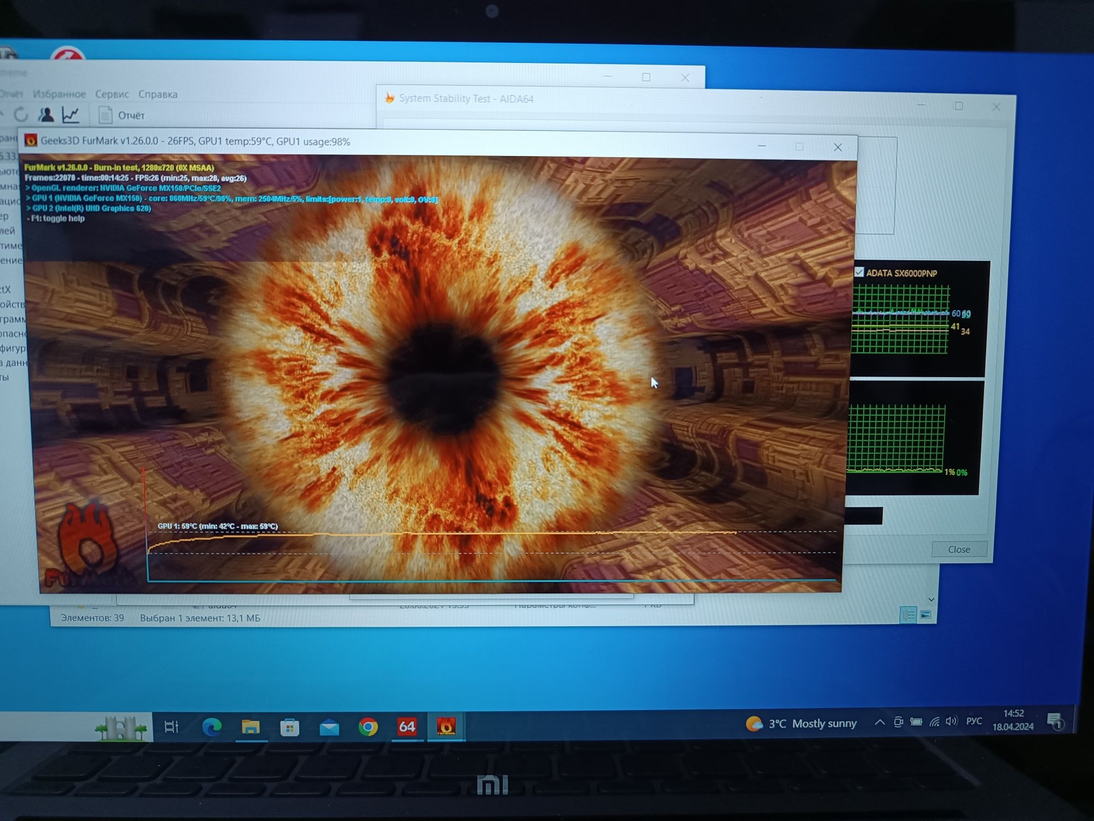Maximize the main AIDA64 window
1094x821 pixels.
(646, 77)
